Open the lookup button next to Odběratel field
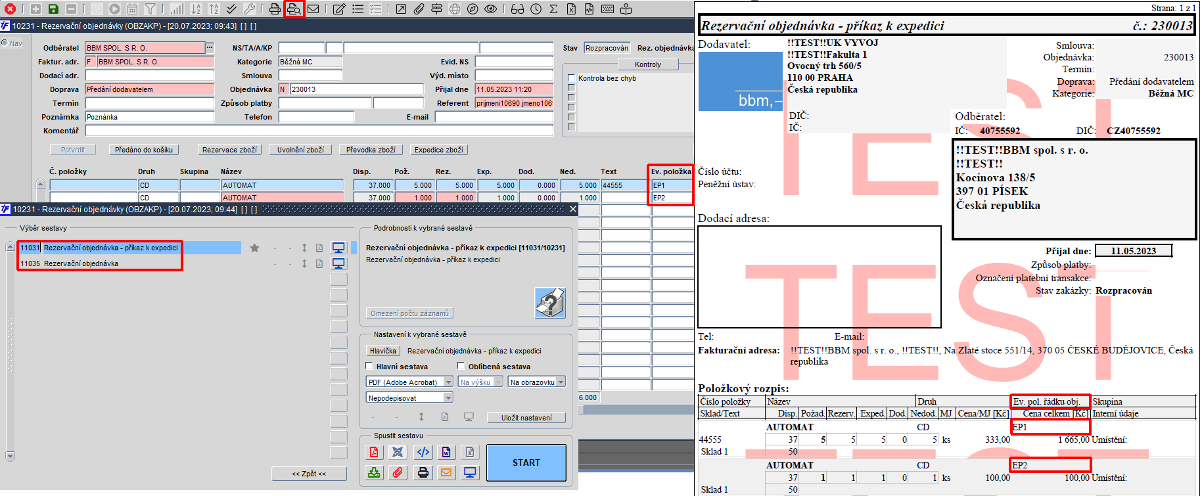 (x=210, y=47)
